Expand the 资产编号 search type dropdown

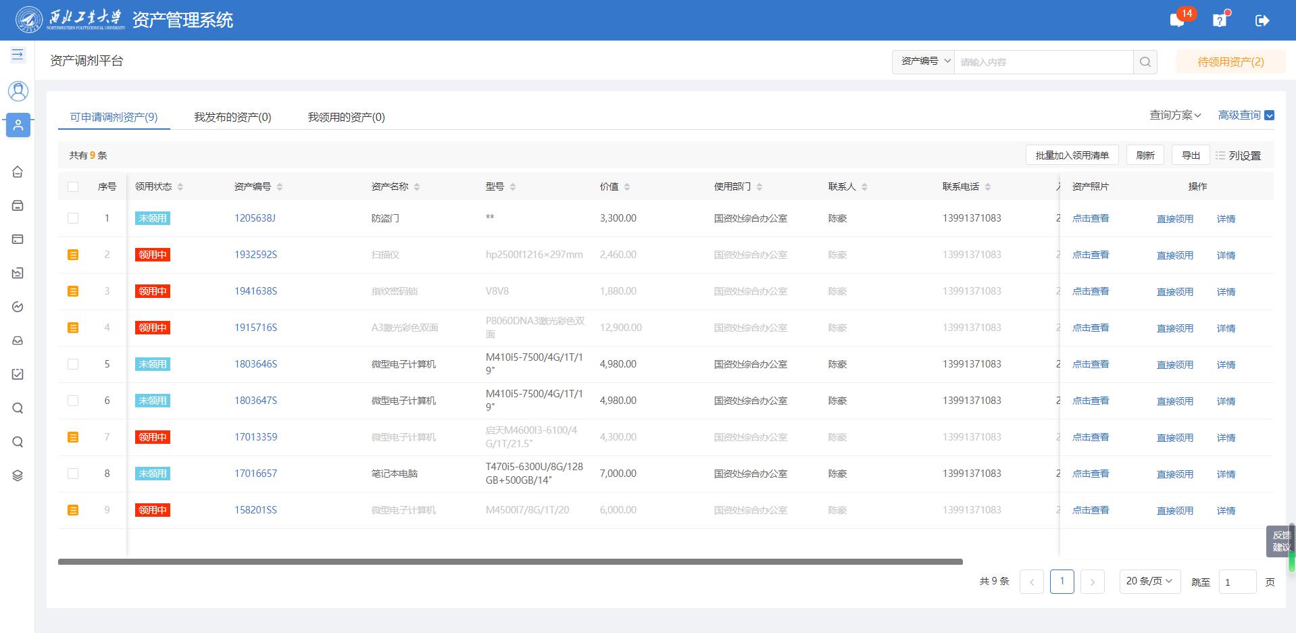[x=923, y=61]
